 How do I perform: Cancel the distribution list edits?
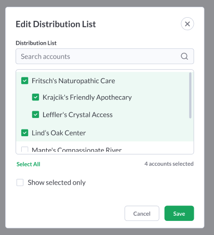tap(142, 213)
